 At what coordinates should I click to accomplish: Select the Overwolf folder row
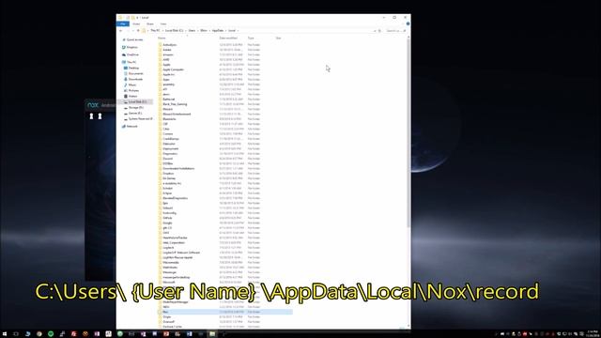pyautogui.click(x=225, y=322)
